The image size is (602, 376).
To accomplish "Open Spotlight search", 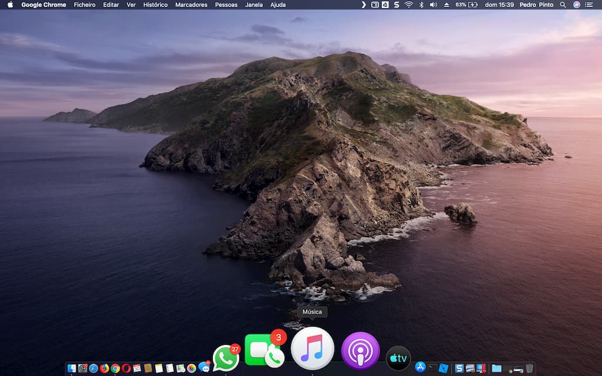I will pyautogui.click(x=563, y=5).
